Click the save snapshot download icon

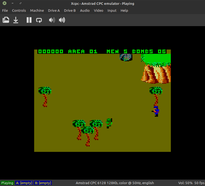(x=16, y=20)
